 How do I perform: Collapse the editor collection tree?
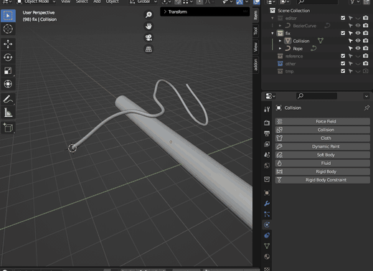tap(273, 18)
